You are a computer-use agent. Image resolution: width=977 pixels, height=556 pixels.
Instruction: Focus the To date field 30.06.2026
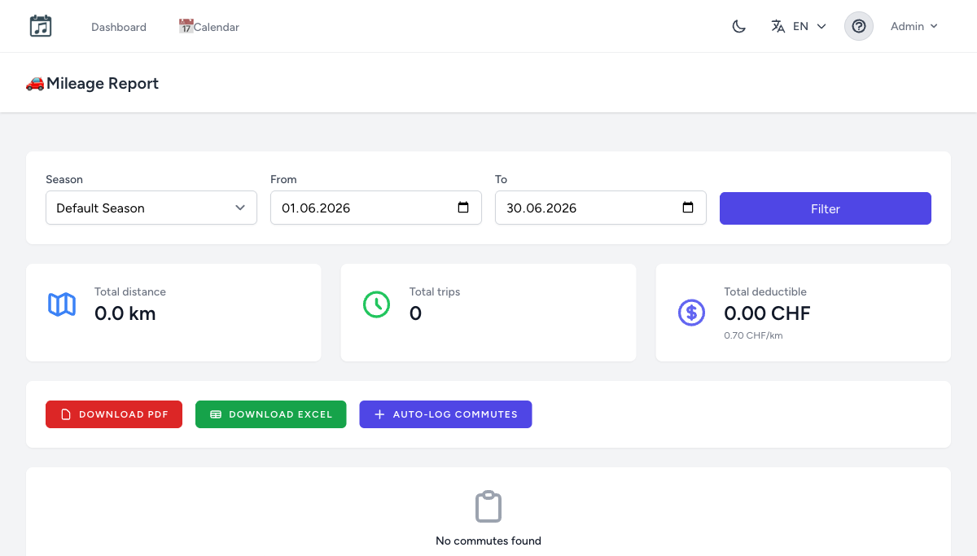[x=601, y=208]
